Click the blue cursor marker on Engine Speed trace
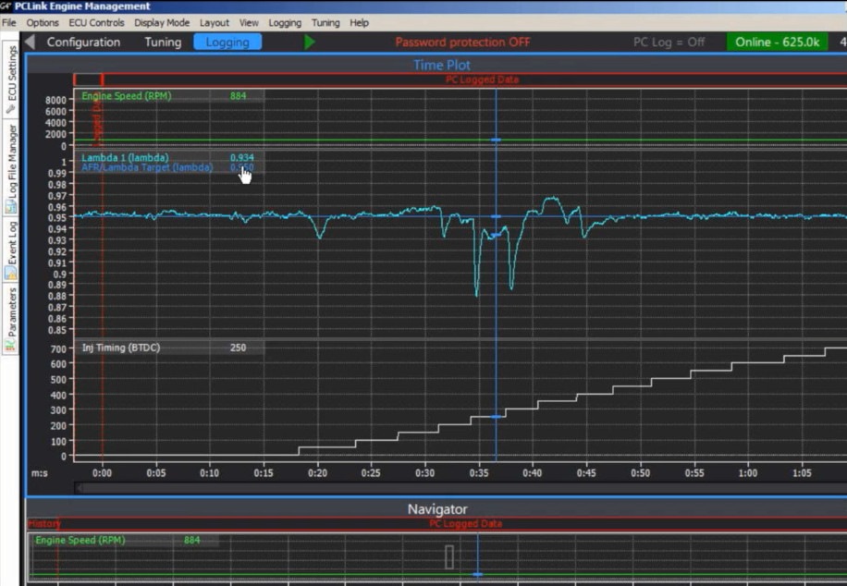The image size is (847, 586). [496, 140]
